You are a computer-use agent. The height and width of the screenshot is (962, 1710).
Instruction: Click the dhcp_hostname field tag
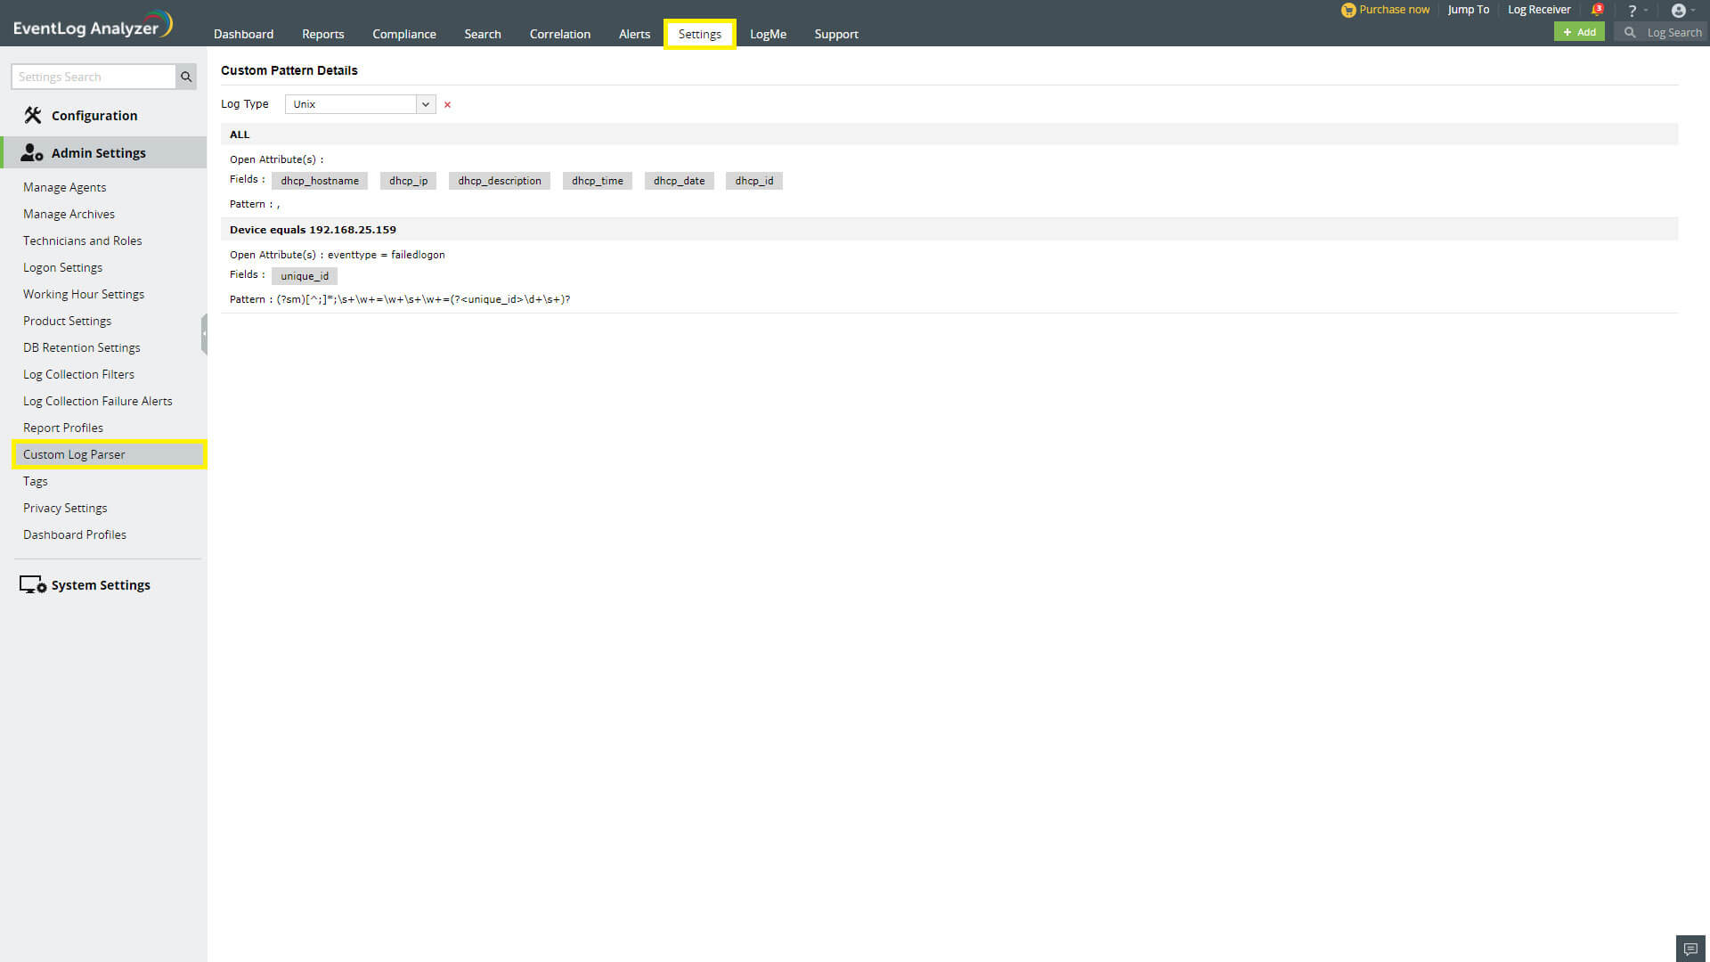coord(320,181)
